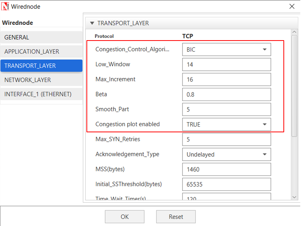The image size is (301, 226).
Task: Click the Smooth_Part text field
Action: tap(226, 109)
